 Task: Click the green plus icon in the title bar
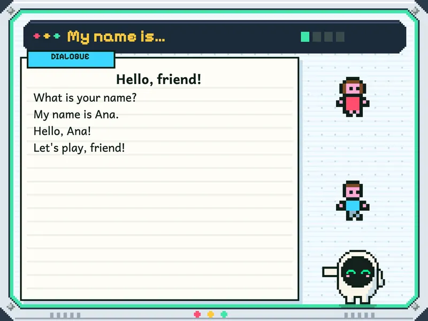(x=57, y=36)
